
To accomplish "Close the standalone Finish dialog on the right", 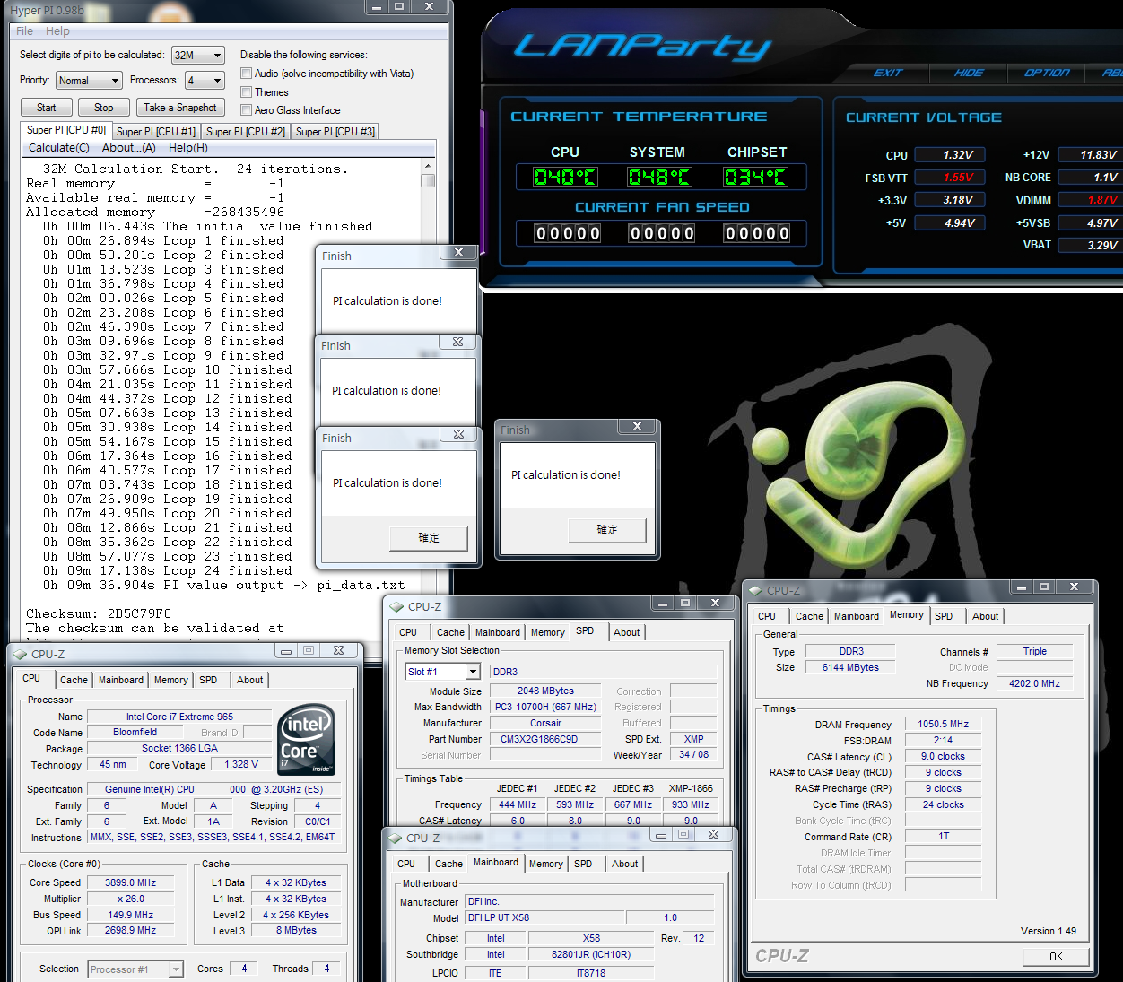I will point(637,426).
